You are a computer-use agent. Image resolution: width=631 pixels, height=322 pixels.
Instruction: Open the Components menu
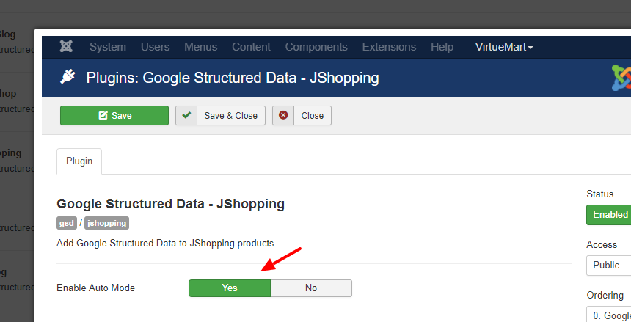click(316, 47)
